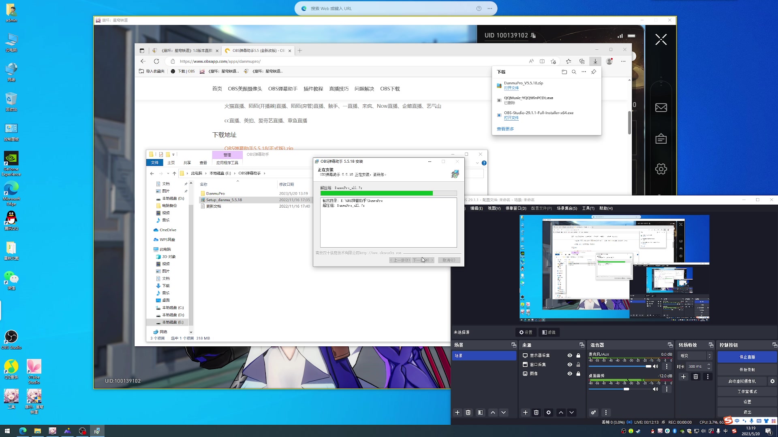Image resolution: width=778 pixels, height=437 pixels.
Task: Open the OBS下载 site navigation item
Action: (x=390, y=89)
